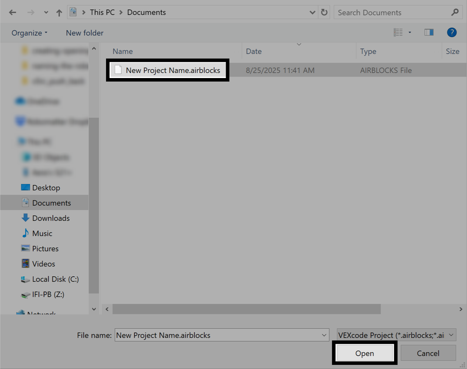Select Downloads in the sidebar

point(51,218)
